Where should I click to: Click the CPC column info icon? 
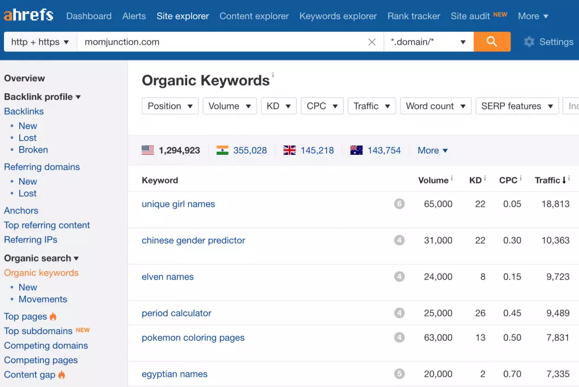tap(521, 178)
